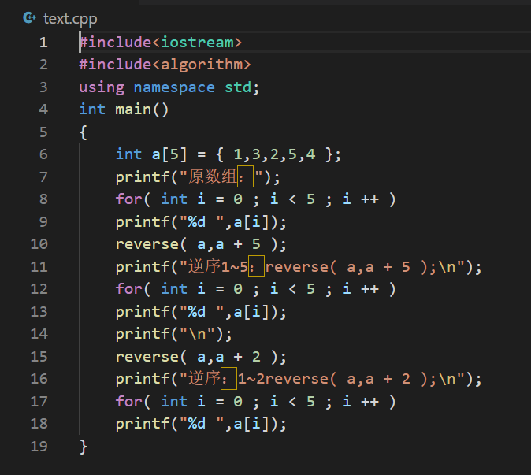Screen dimensions: 531x475
Task: Click line number 10 in the gutter
Action: [x=39, y=244]
